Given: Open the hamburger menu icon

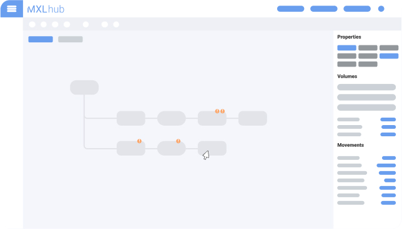Looking at the screenshot, I should coord(11,9).
